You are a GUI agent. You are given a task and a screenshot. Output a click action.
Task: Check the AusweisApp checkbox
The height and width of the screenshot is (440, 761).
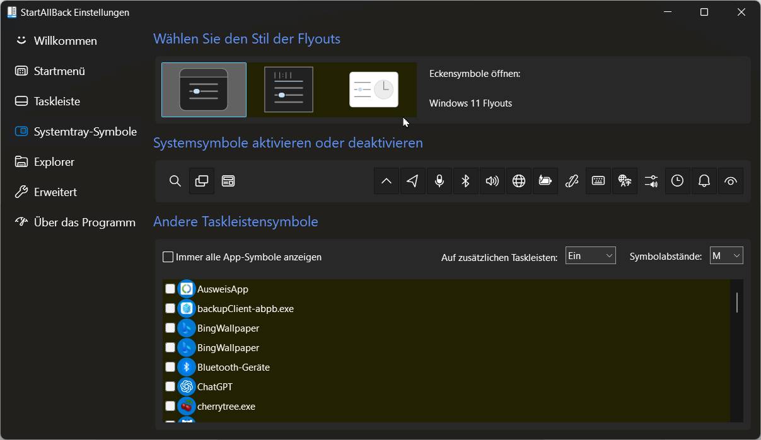(x=170, y=289)
